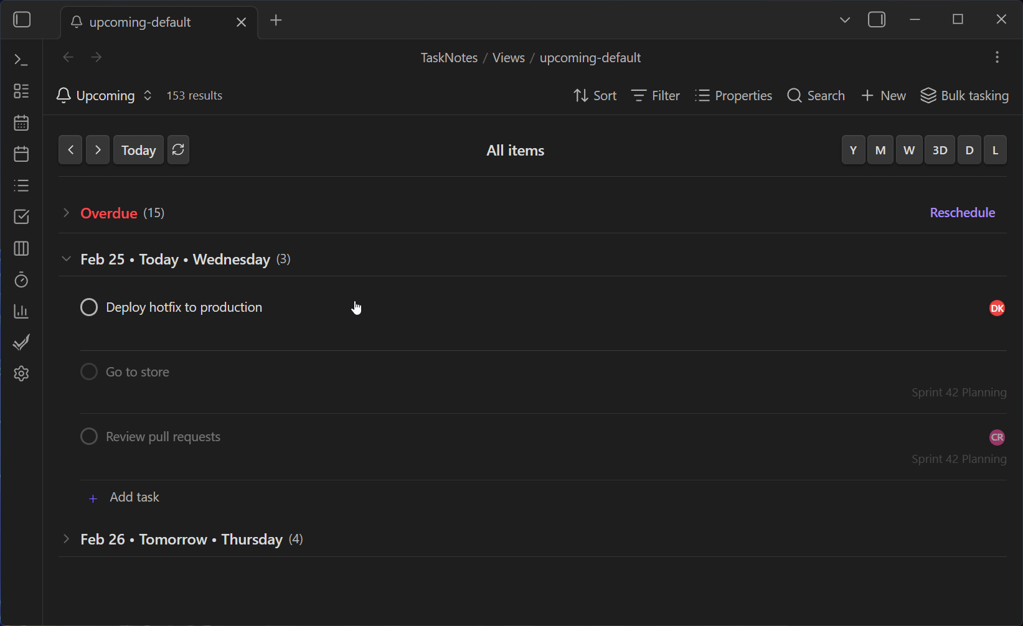The width and height of the screenshot is (1023, 626).
Task: Open the terminal icon in the sidebar
Action: [21, 60]
